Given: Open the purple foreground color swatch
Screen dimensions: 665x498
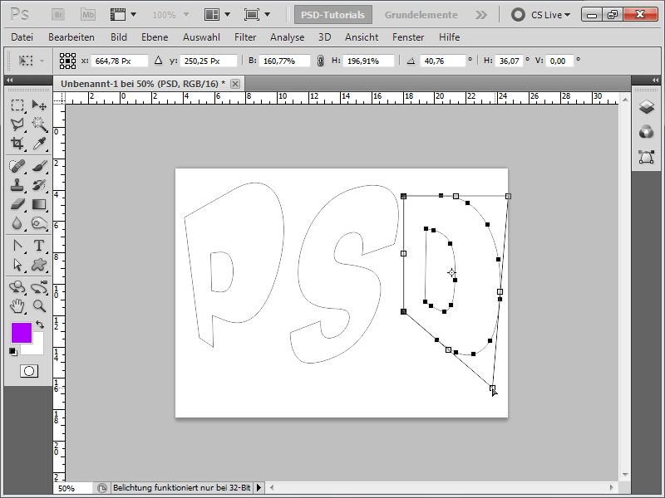Looking at the screenshot, I should pyautogui.click(x=22, y=333).
